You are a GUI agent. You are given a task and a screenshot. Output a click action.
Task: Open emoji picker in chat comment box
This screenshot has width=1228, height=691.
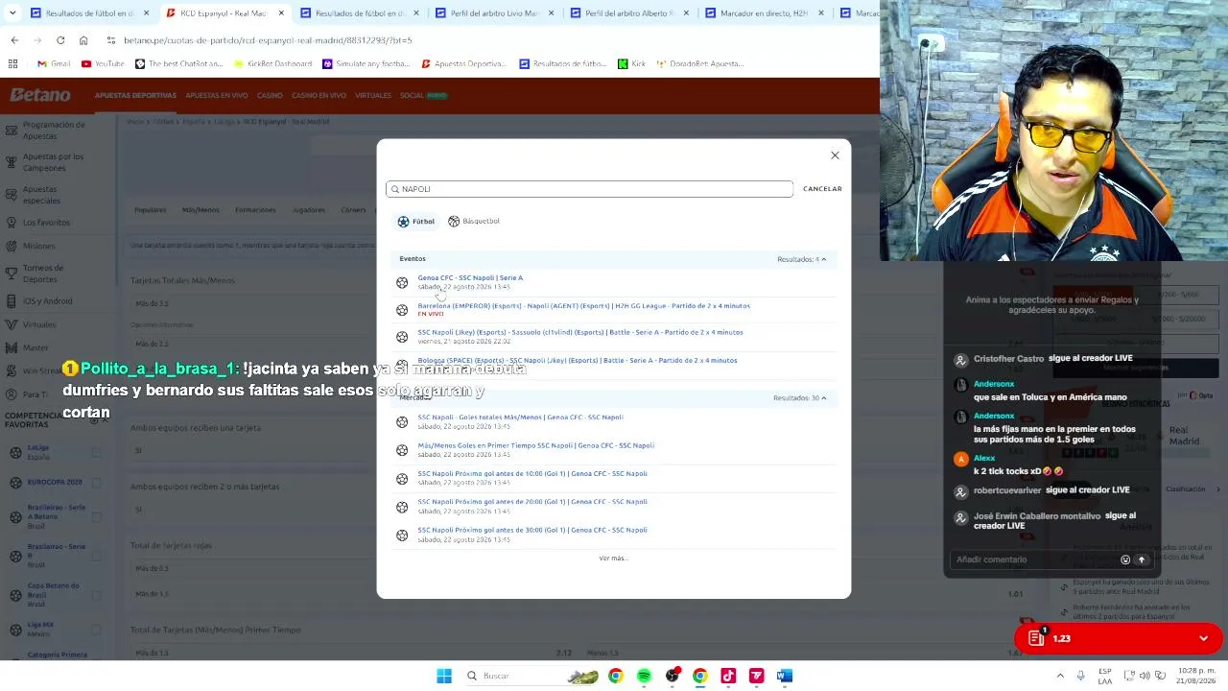pos(1125,560)
